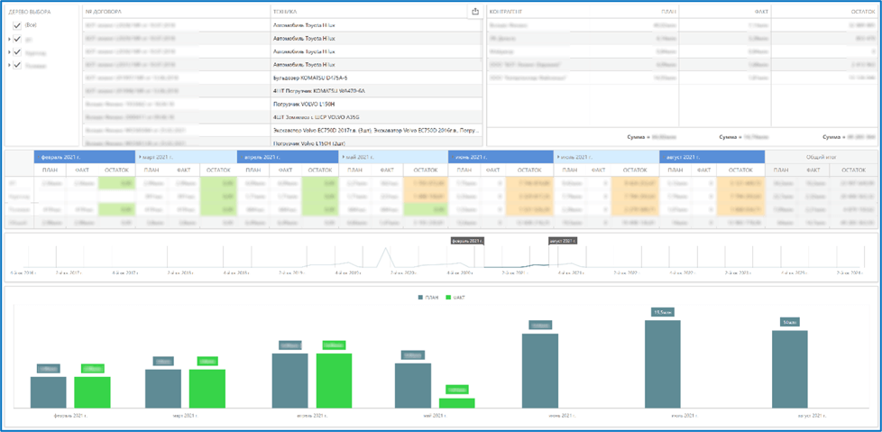Viewport: 882px width, 432px height.
Task: Click ОСТАТОК header in the КОНТРАГЕНТ table
Action: 862,12
